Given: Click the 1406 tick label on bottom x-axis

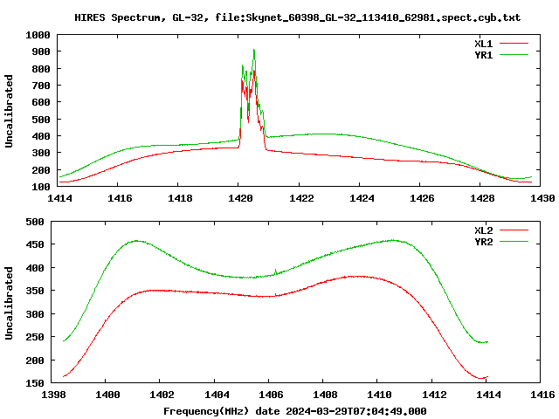Looking at the screenshot, I should [x=271, y=395].
